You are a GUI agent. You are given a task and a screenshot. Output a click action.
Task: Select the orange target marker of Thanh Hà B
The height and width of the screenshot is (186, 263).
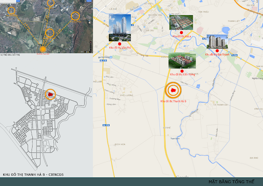pyautogui.click(x=173, y=90)
